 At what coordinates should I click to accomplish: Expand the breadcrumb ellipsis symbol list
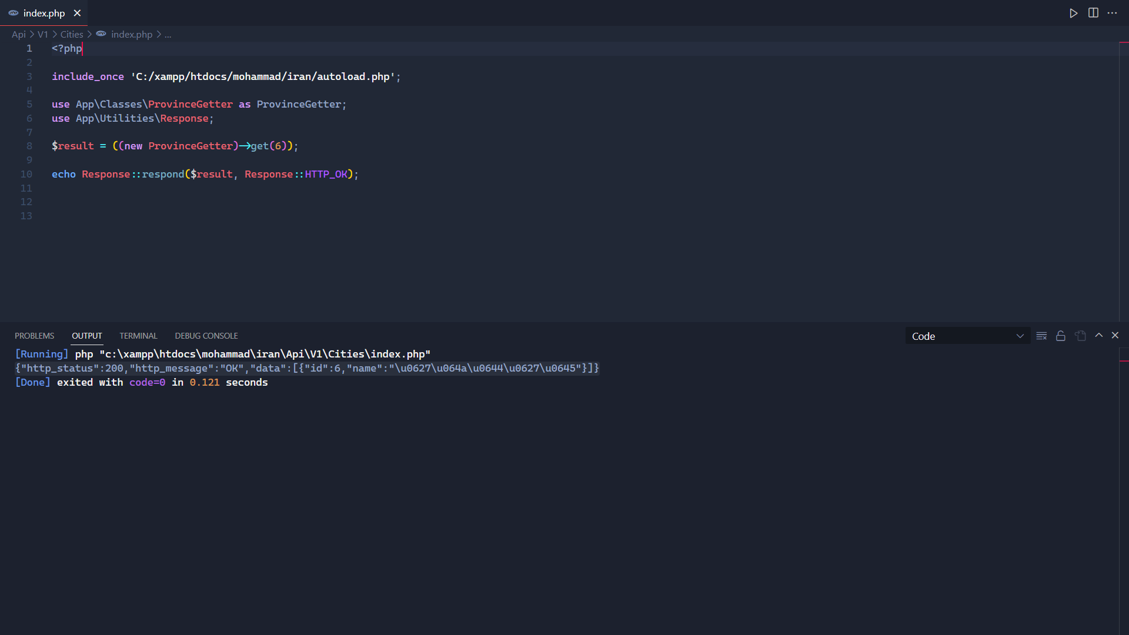(x=168, y=35)
